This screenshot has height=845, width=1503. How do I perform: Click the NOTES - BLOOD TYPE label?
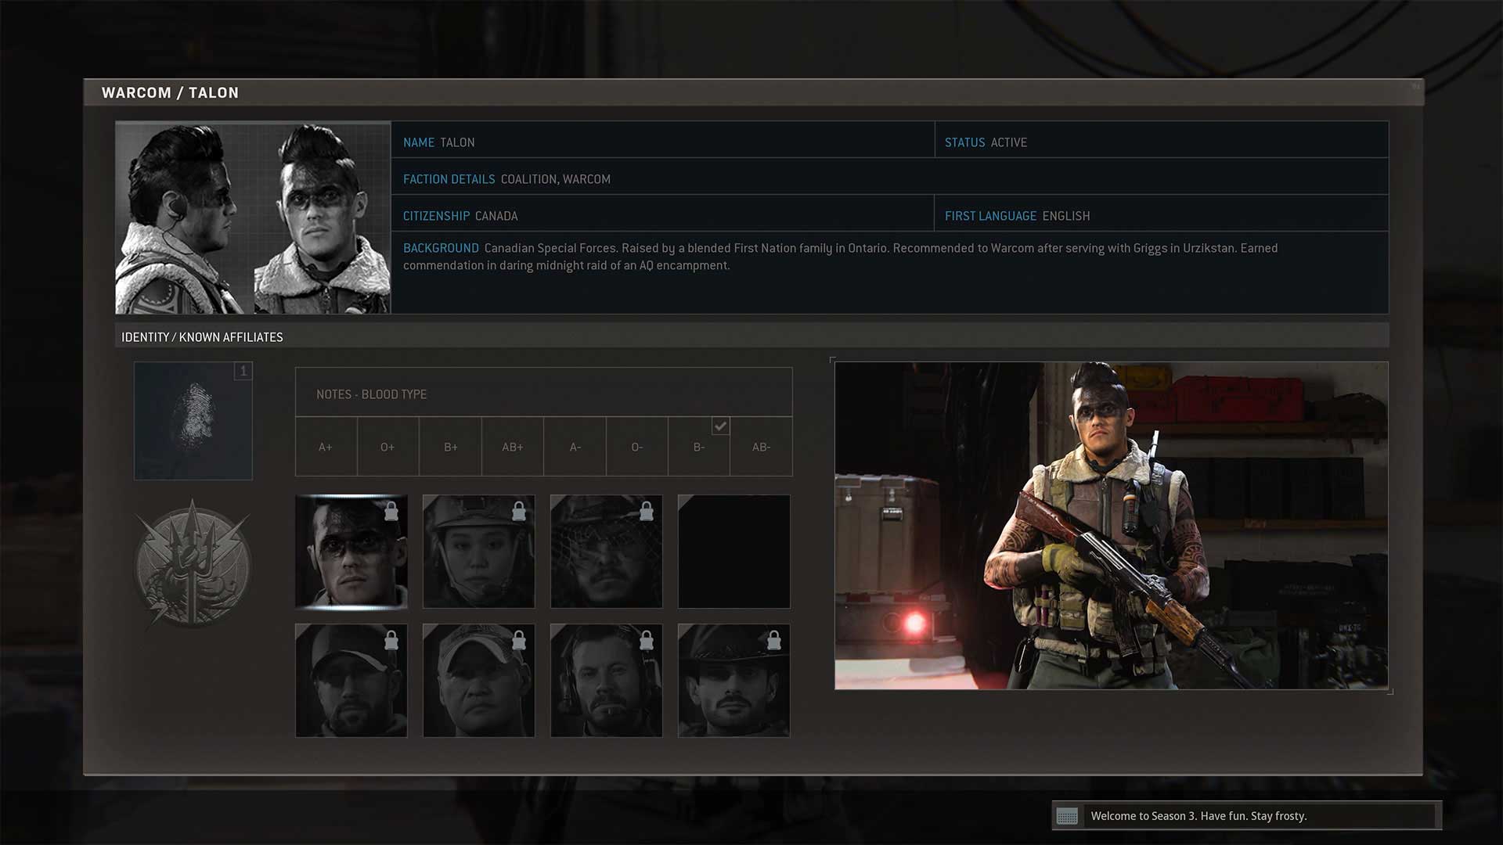click(372, 394)
